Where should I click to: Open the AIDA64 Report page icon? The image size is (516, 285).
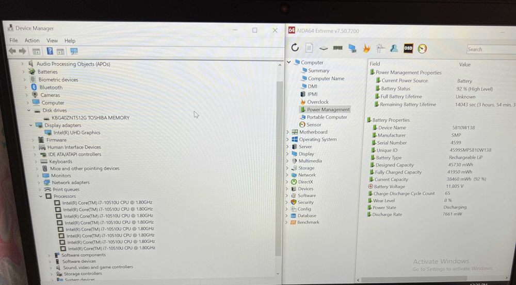309,48
